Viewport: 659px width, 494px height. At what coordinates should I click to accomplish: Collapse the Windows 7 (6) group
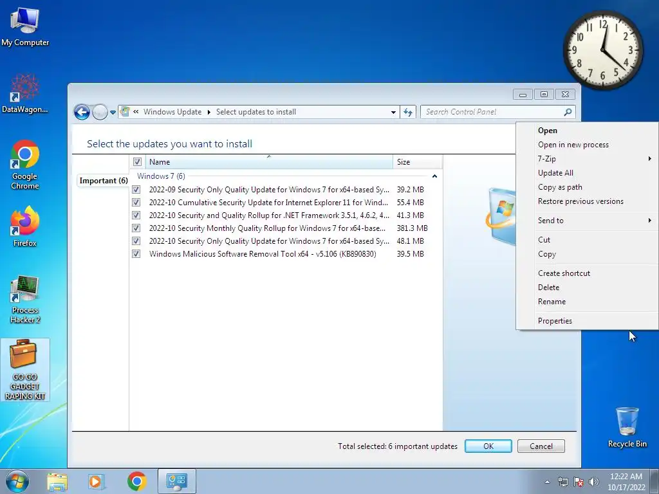click(x=434, y=176)
